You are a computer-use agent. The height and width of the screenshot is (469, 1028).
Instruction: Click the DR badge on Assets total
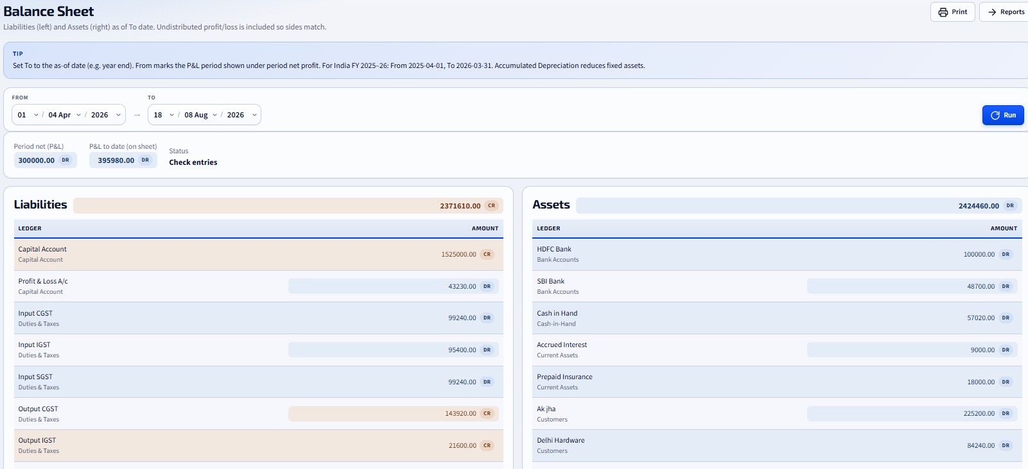[1010, 206]
